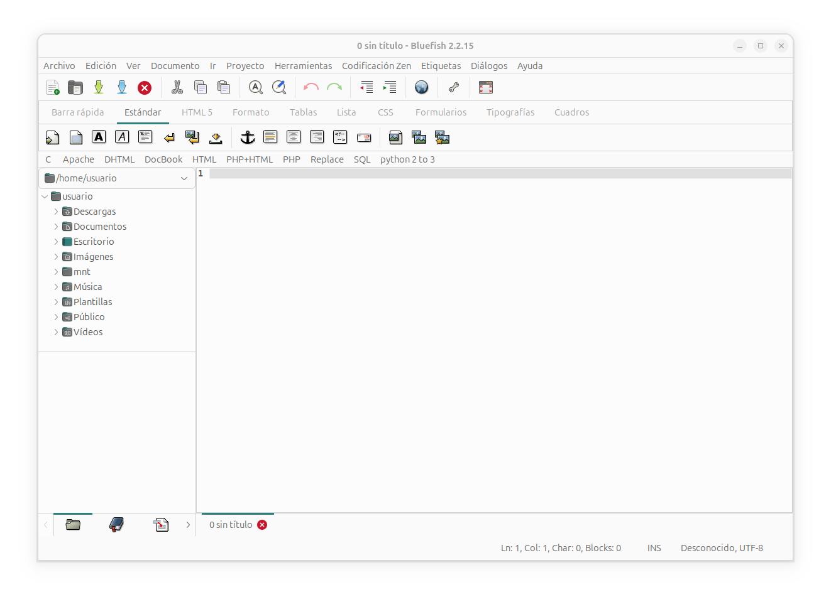The width and height of the screenshot is (831, 602).
Task: Expand the Descargas folder
Action: click(x=56, y=212)
